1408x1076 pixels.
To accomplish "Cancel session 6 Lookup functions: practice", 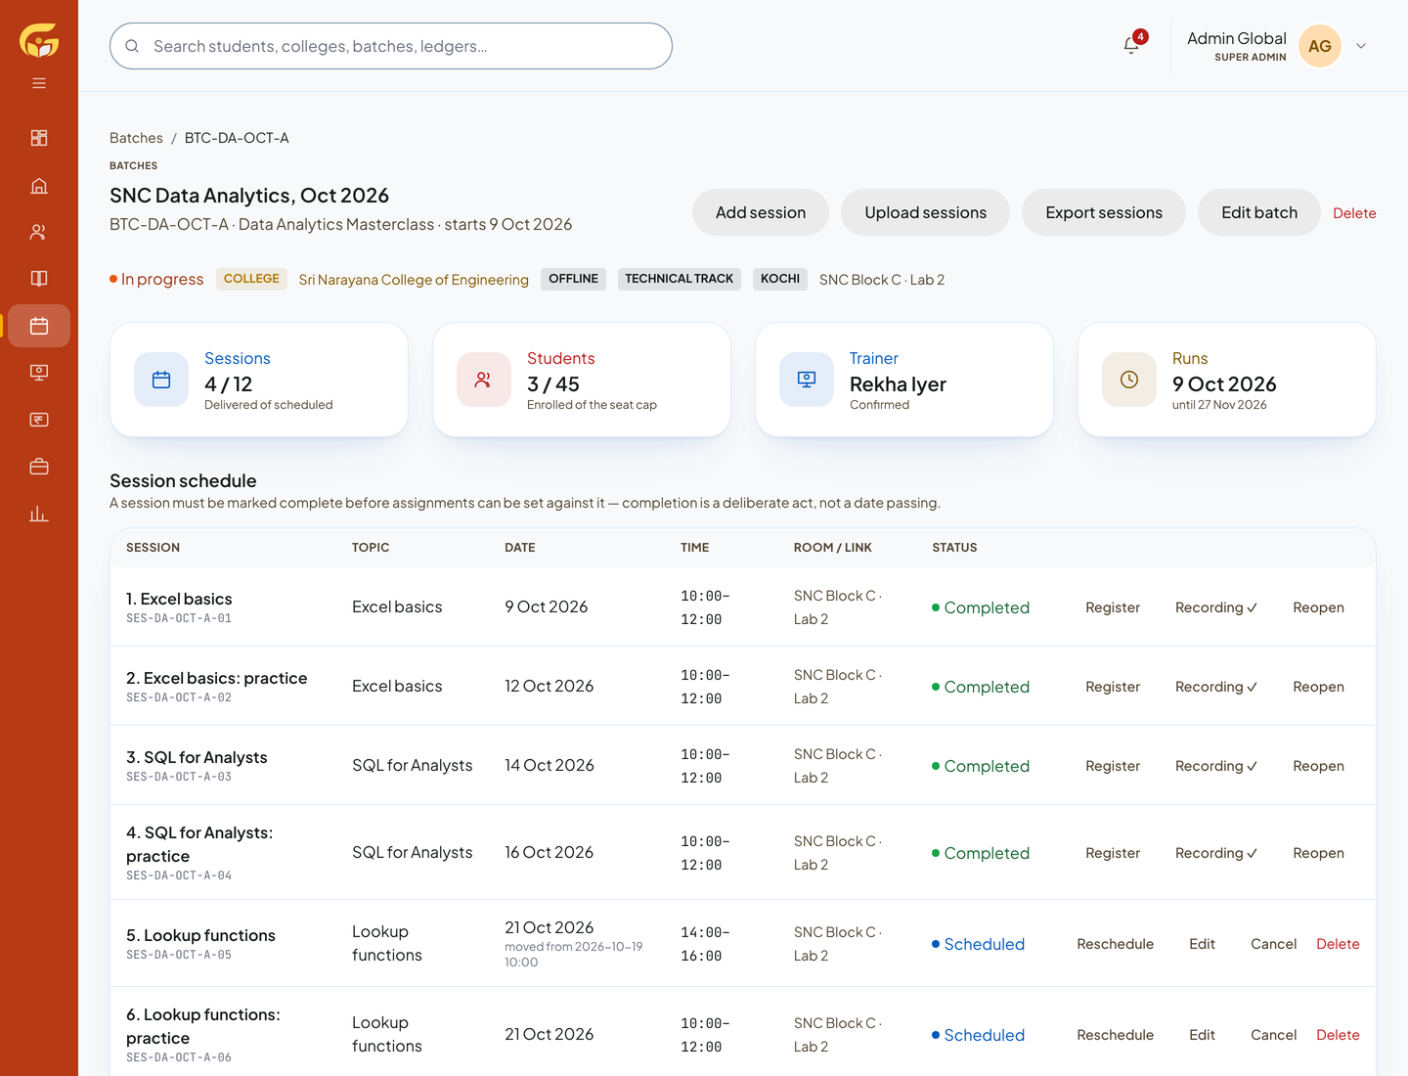I will click(1273, 1035).
